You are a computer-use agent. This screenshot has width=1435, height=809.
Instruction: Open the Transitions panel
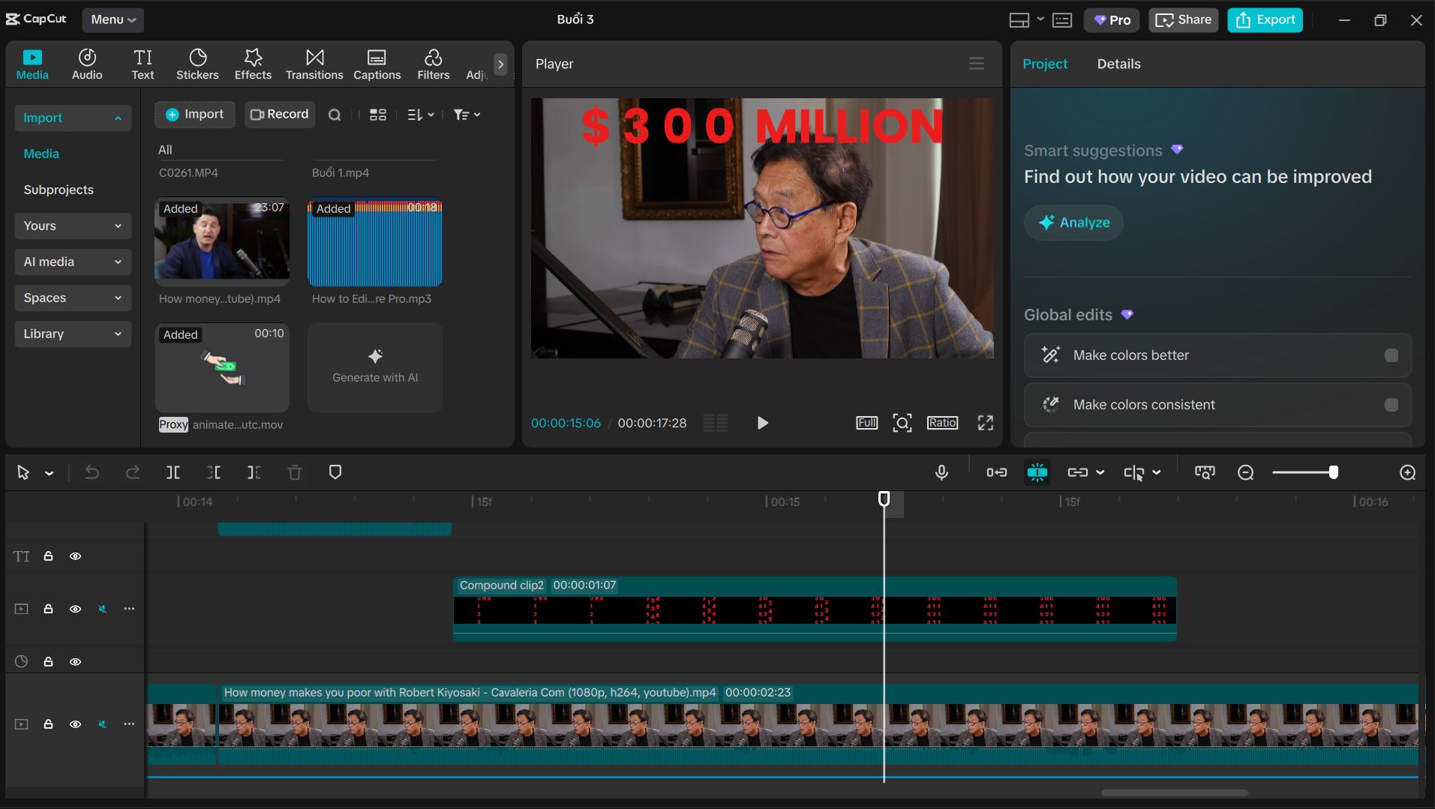coord(314,64)
